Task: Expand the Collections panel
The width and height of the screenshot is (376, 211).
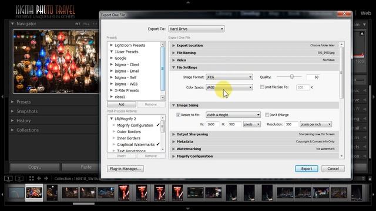Action: [x=12, y=130]
